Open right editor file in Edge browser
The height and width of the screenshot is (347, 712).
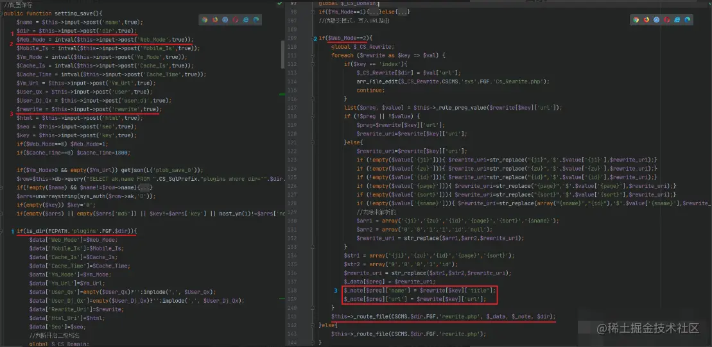pyautogui.click(x=688, y=20)
